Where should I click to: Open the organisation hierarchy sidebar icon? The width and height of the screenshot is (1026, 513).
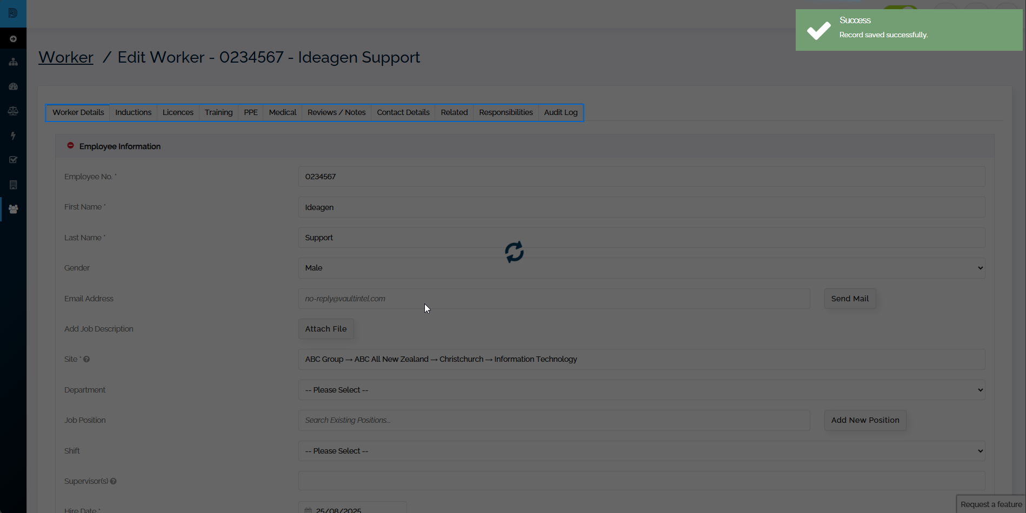(13, 62)
